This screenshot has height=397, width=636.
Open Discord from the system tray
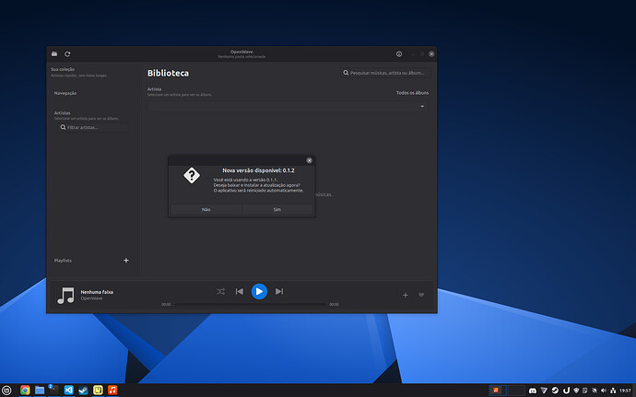coord(533,391)
